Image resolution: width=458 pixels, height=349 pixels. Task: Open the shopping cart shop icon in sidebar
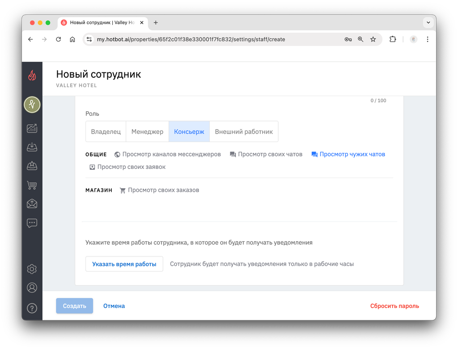click(x=32, y=185)
